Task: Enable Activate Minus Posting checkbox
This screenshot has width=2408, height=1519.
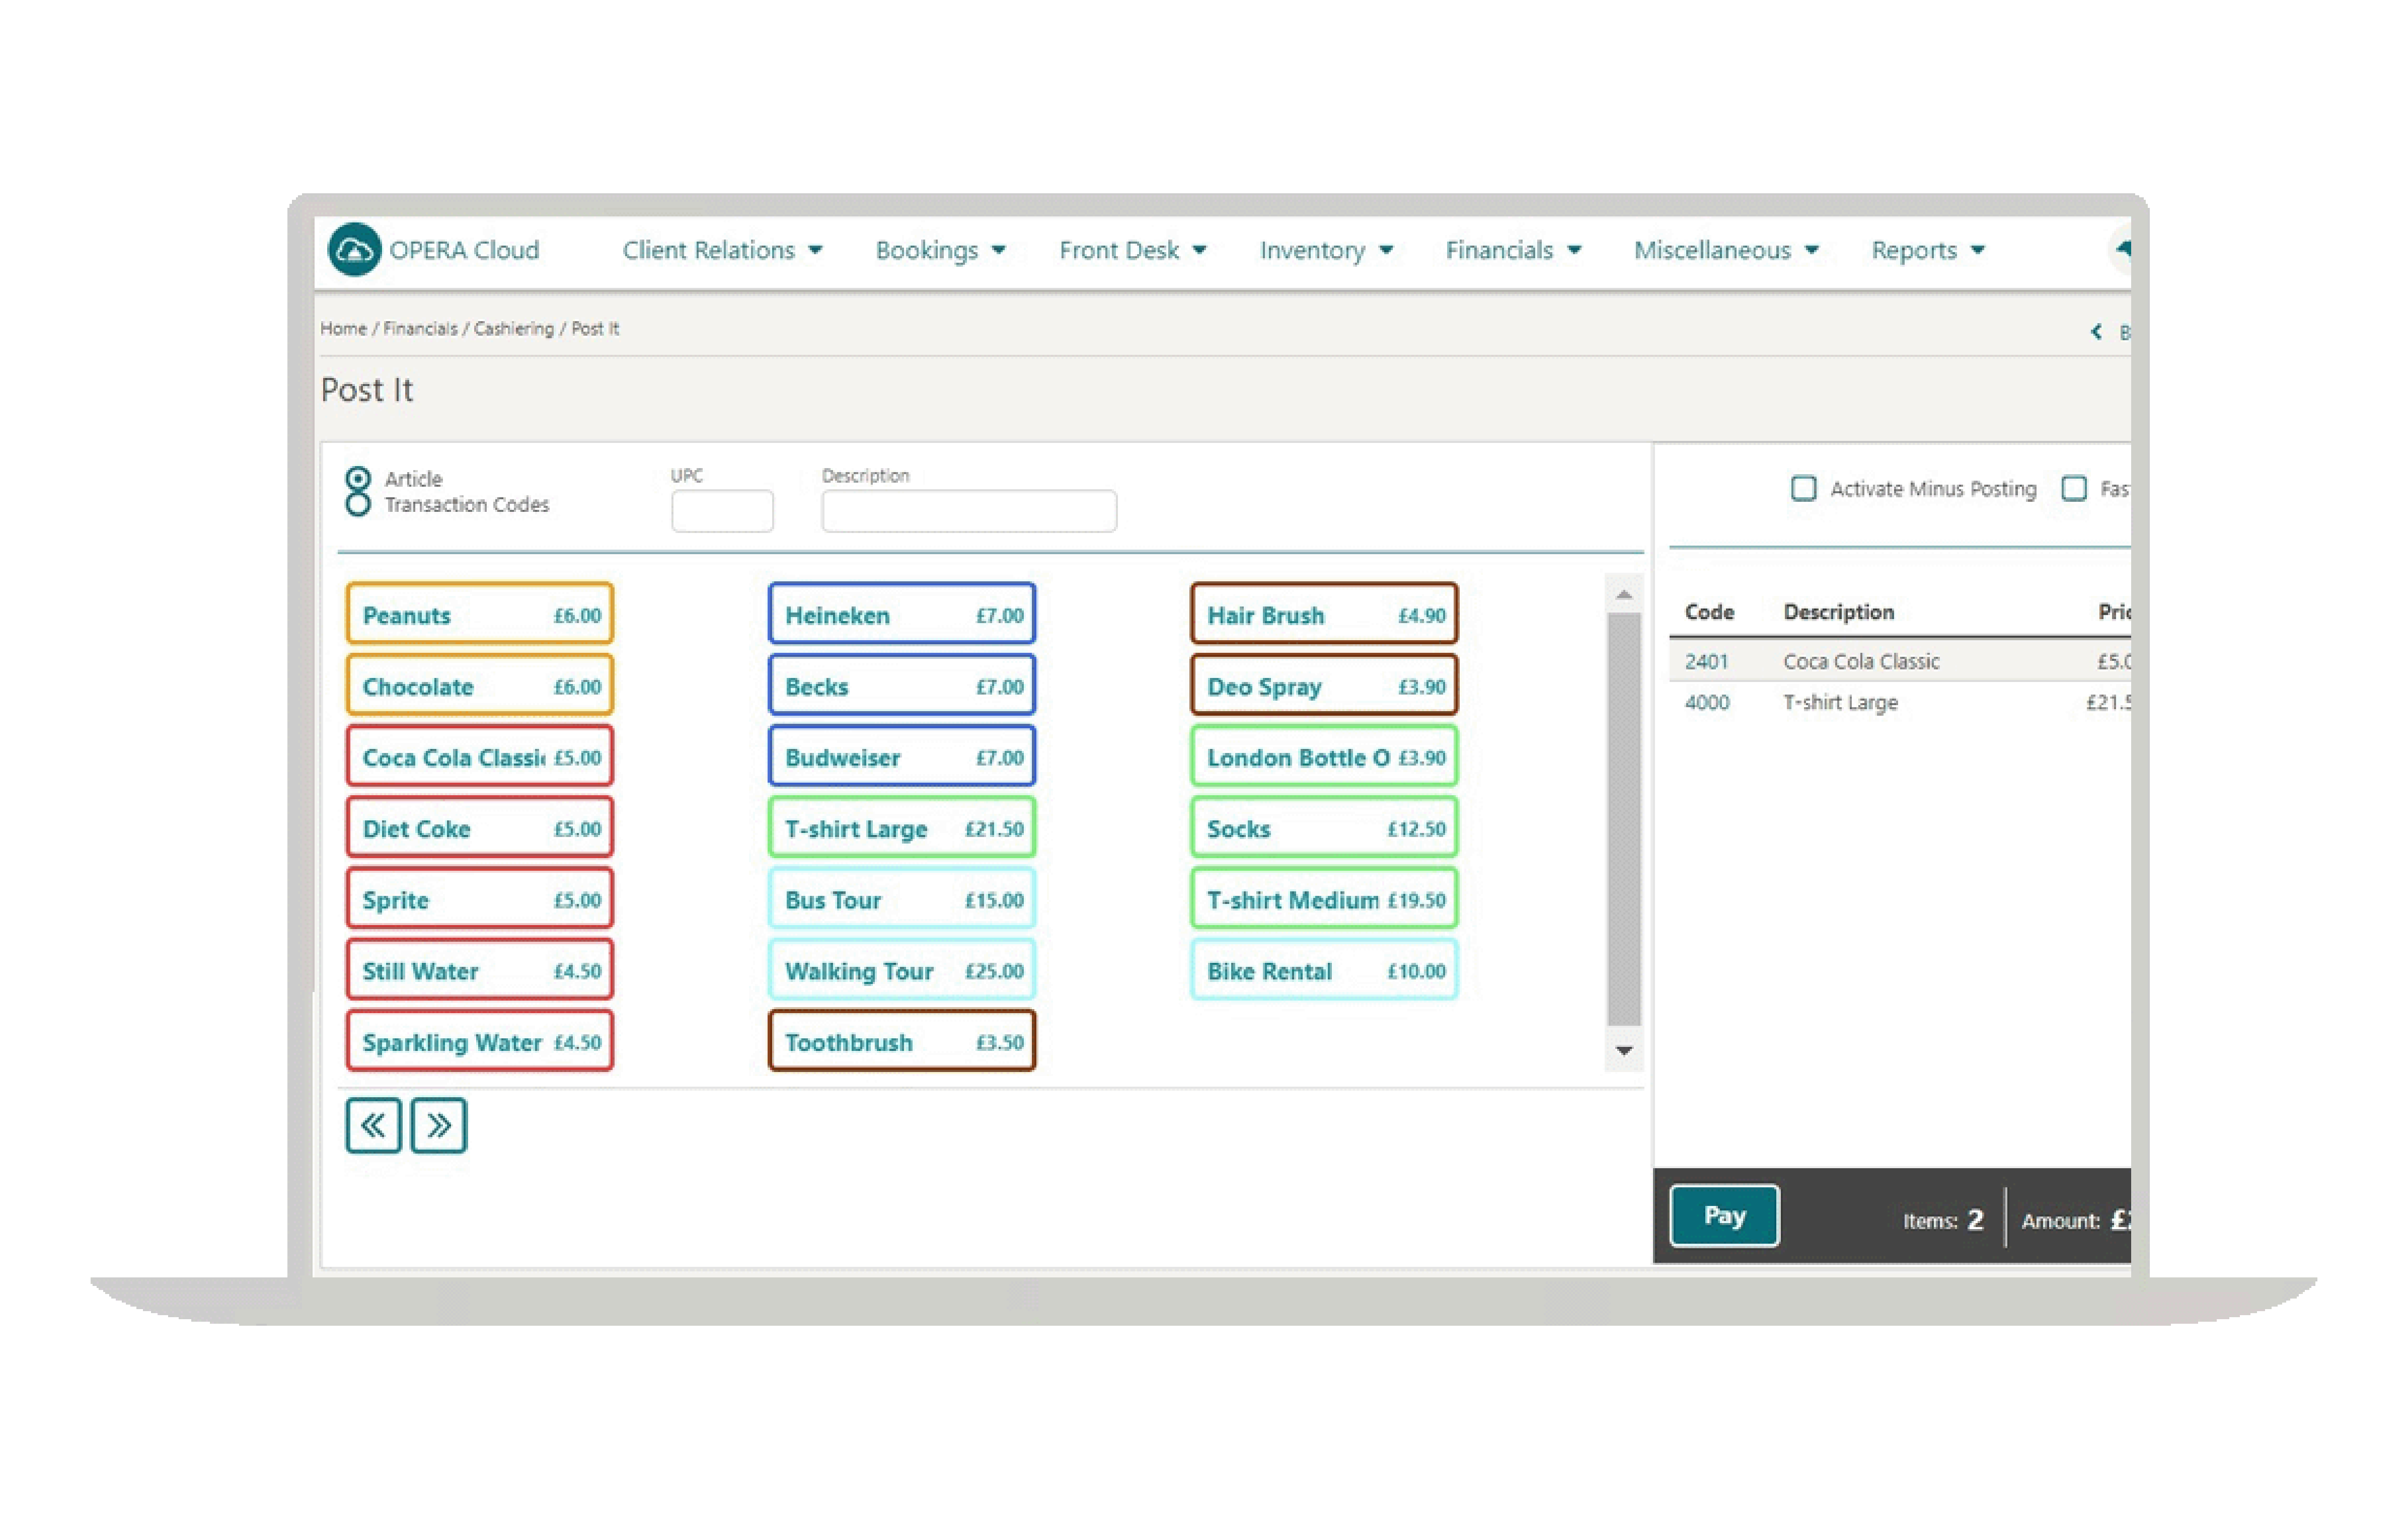Action: coord(1803,489)
